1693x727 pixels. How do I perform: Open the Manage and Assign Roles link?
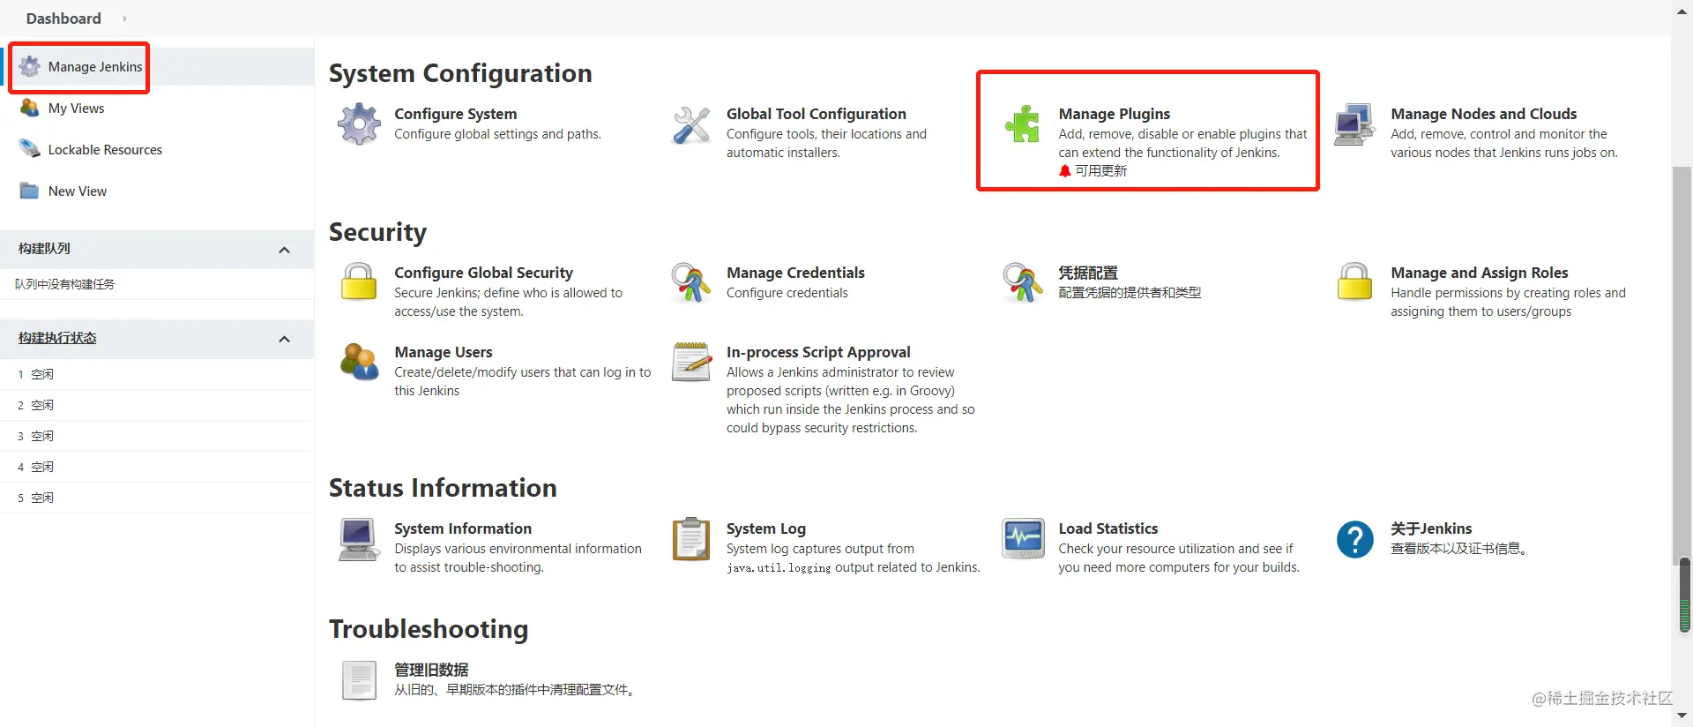[x=1480, y=273]
